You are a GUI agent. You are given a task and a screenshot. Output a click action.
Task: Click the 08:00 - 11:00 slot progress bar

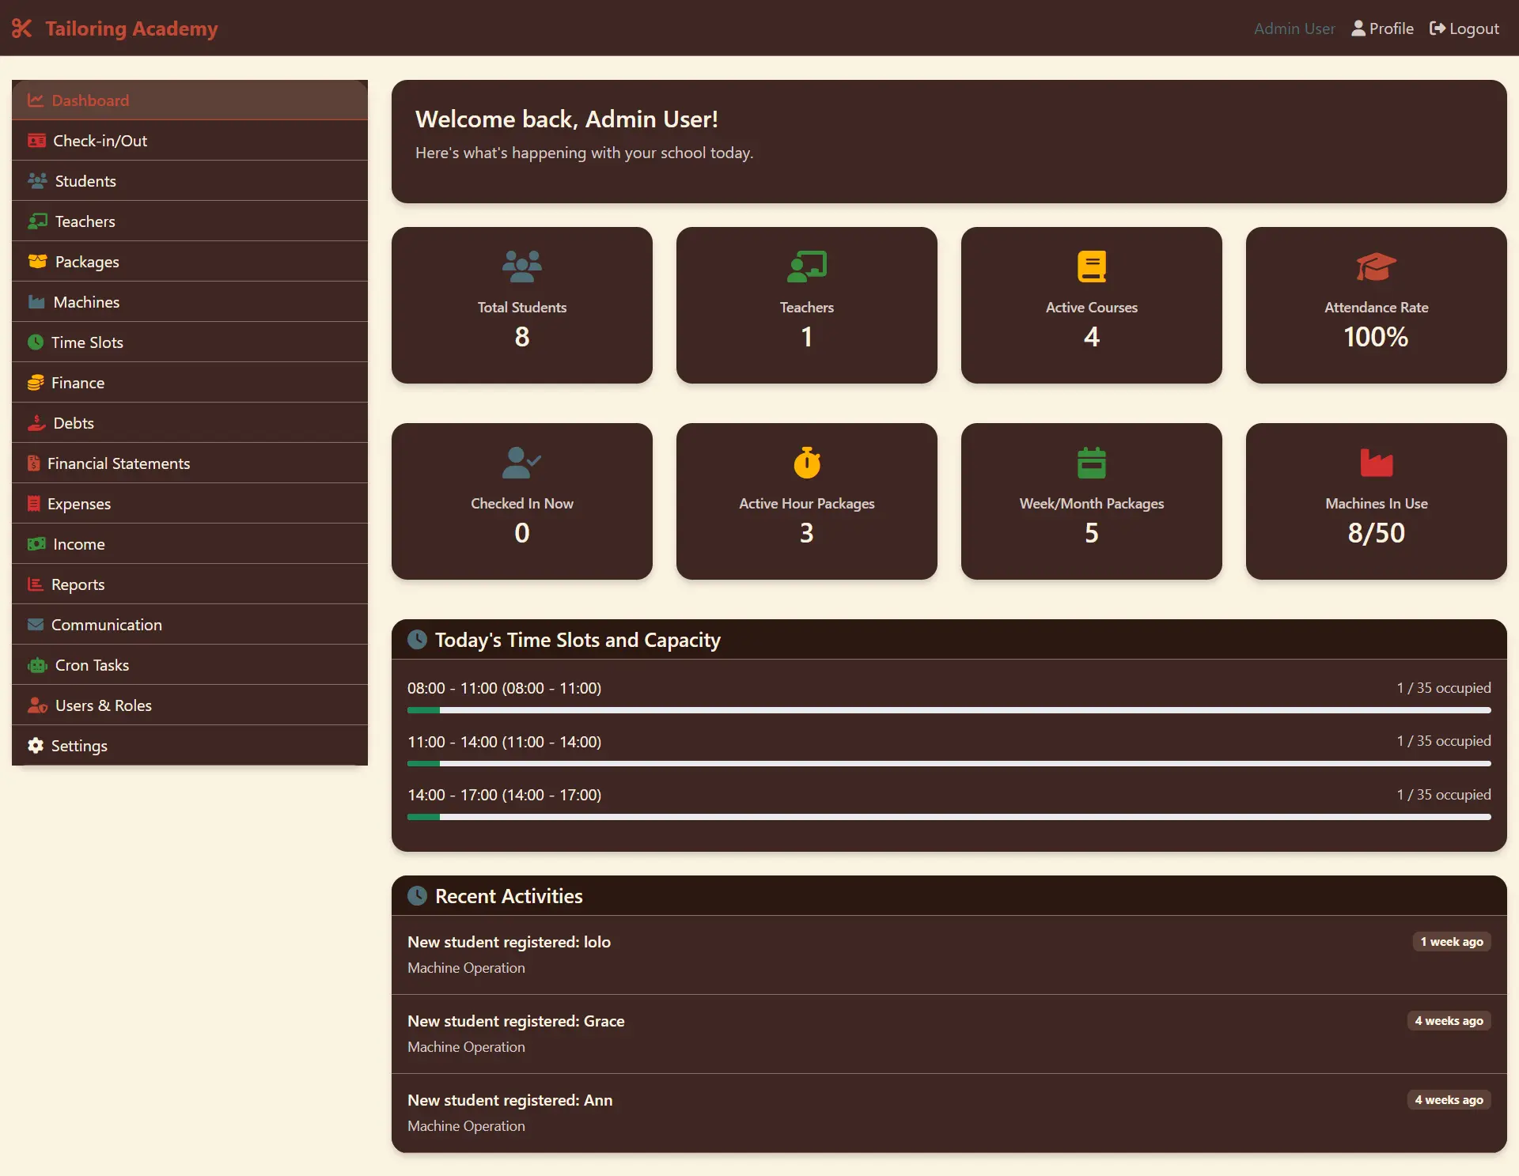pyautogui.click(x=949, y=710)
